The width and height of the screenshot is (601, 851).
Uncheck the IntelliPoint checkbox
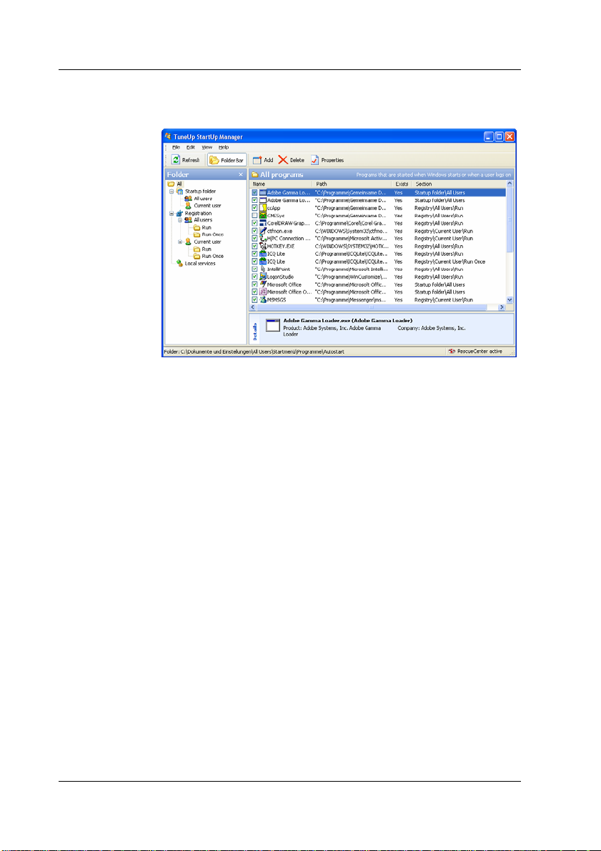[254, 269]
